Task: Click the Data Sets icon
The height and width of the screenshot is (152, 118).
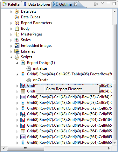Action: (17, 11)
